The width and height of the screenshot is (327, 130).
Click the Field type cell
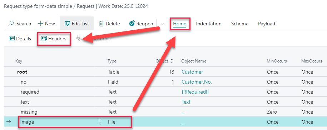(x=113, y=82)
